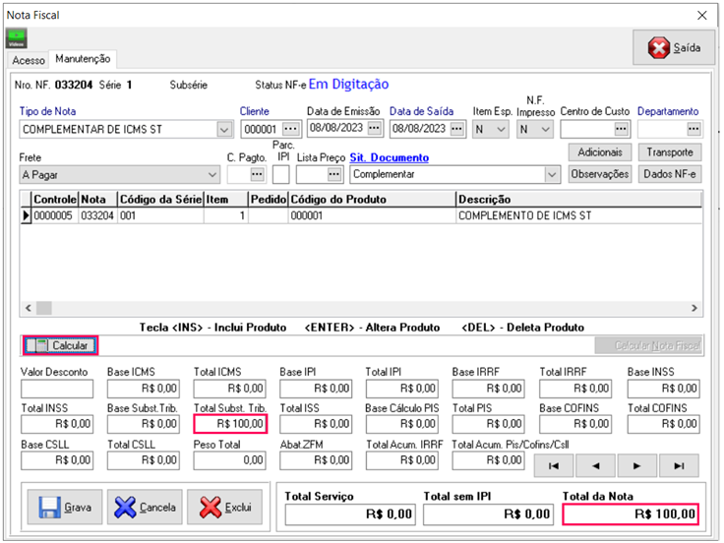Go to next record arrow
The width and height of the screenshot is (724, 543).
coord(637,463)
